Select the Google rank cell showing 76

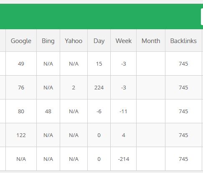(x=21, y=87)
